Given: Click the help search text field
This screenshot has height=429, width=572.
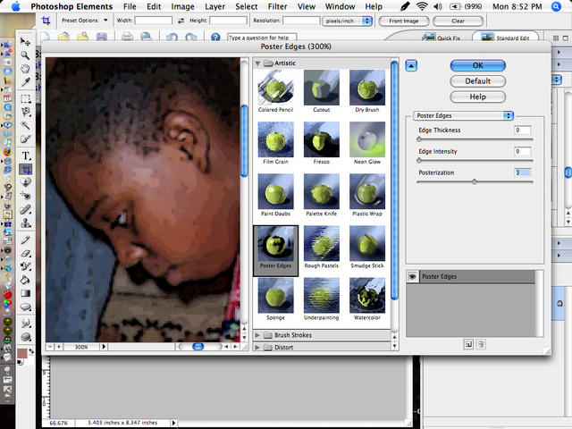Looking at the screenshot, I should [x=262, y=38].
